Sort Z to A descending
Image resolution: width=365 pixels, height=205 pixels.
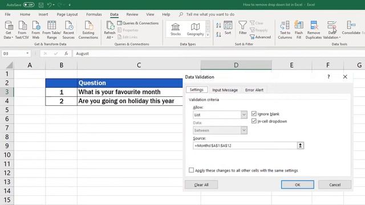coord(218,35)
